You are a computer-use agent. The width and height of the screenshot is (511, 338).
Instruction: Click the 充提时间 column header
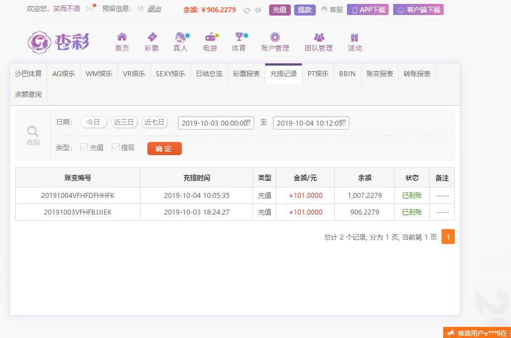click(196, 178)
